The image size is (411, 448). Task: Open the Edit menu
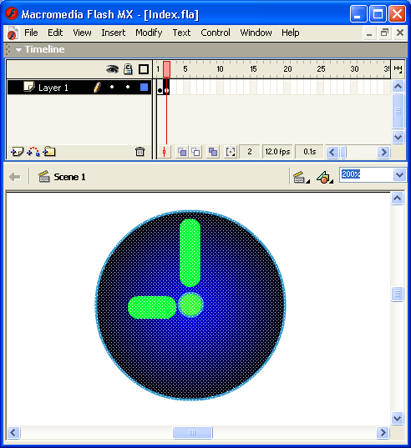pyautogui.click(x=55, y=33)
